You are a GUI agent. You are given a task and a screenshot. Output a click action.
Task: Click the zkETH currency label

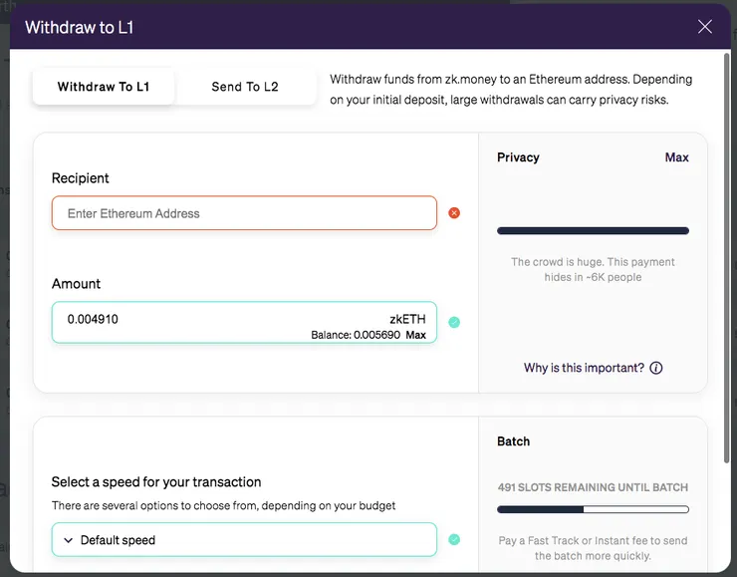coord(407,319)
